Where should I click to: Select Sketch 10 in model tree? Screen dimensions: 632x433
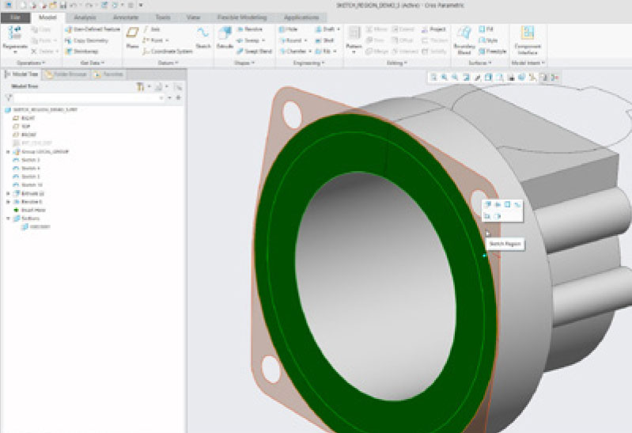pyautogui.click(x=28, y=184)
